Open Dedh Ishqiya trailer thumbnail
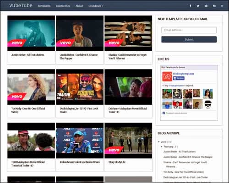 coord(80,87)
